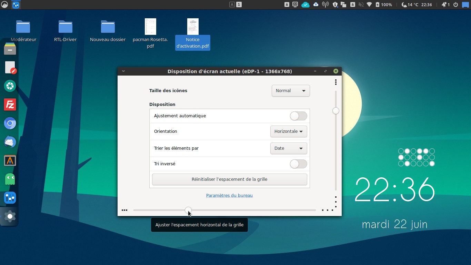Viewport: 471px width, 265px height.
Task: Open the file manager from the dock
Action: pyautogui.click(x=10, y=49)
